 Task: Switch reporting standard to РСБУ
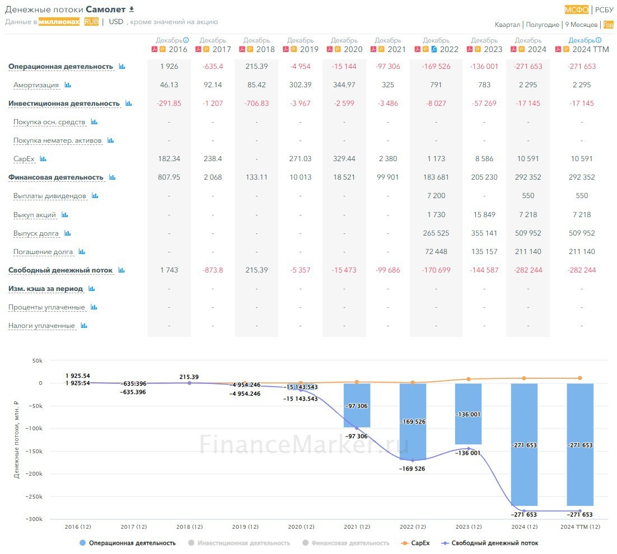604,10
